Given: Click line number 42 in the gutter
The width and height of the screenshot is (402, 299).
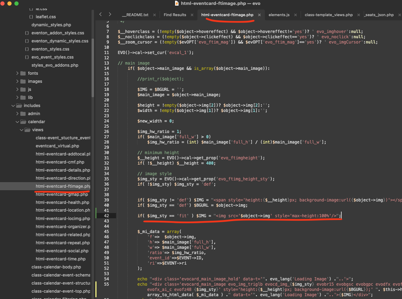Looking at the screenshot, I should coord(106,216).
